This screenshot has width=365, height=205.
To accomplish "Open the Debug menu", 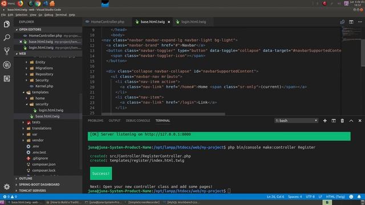I will point(48,15).
